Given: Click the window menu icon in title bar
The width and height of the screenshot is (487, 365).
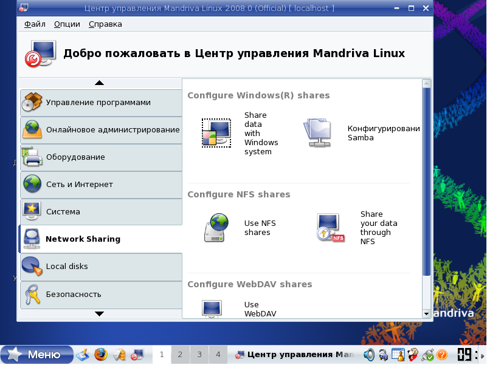Looking at the screenshot, I should [23, 8].
